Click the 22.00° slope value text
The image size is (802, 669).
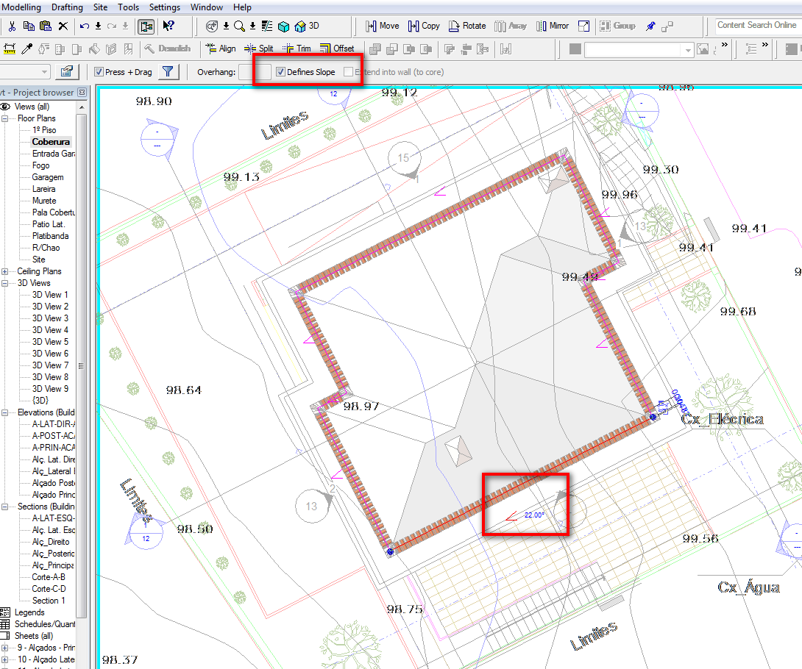534,515
